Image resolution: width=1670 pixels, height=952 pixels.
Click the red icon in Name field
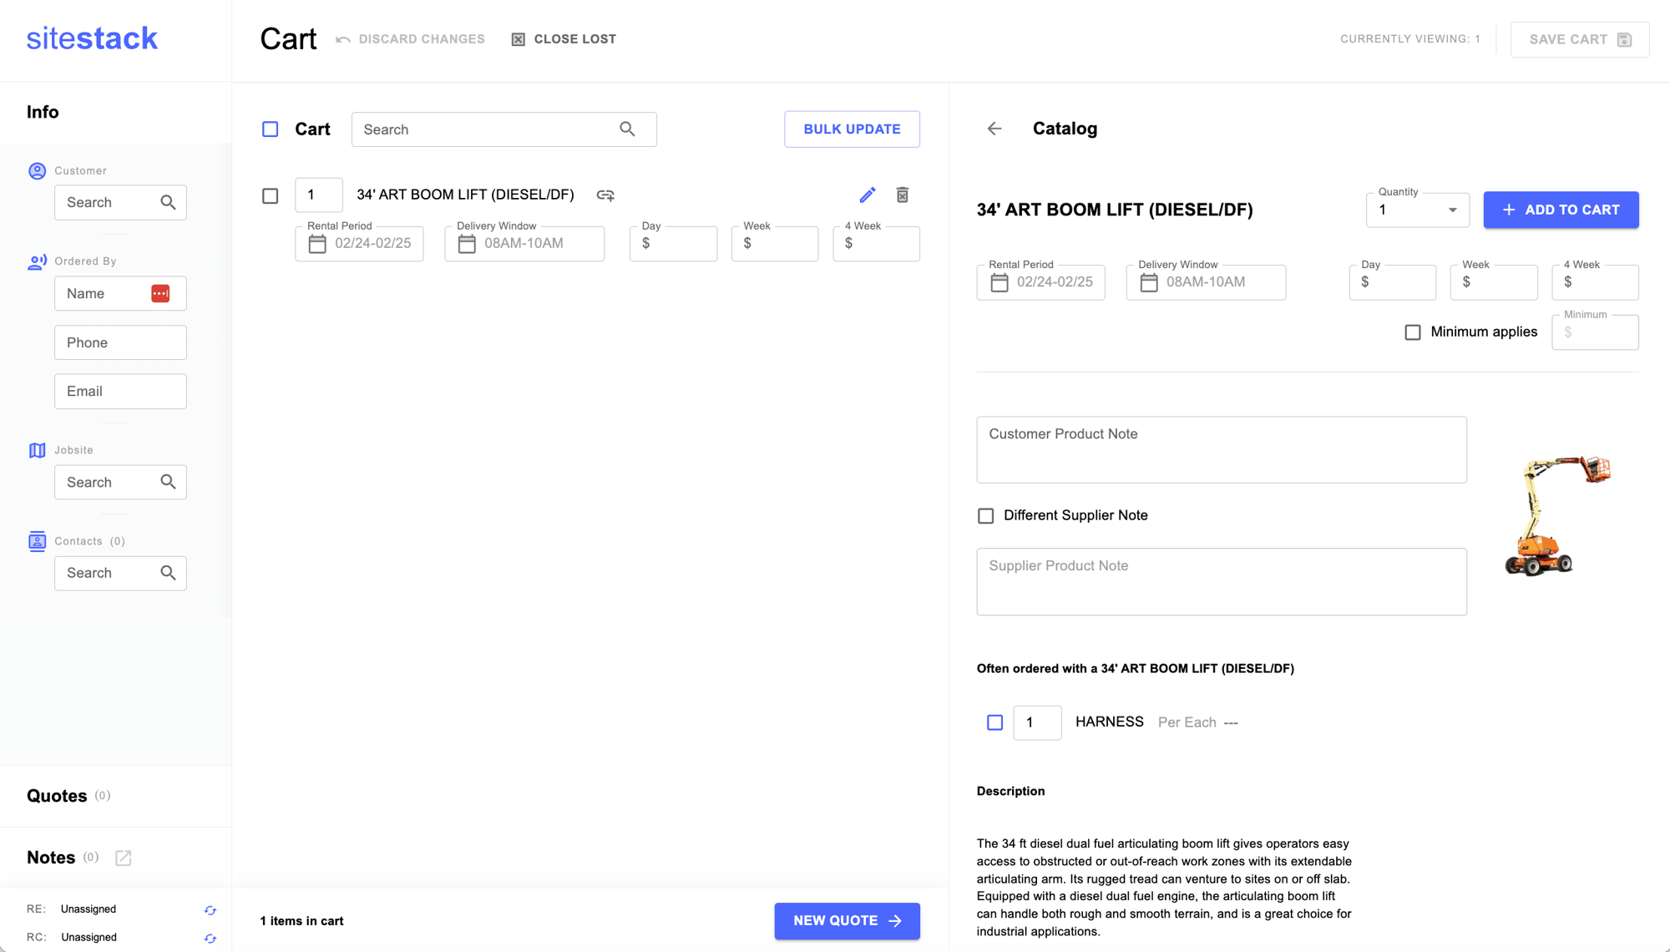point(160,293)
